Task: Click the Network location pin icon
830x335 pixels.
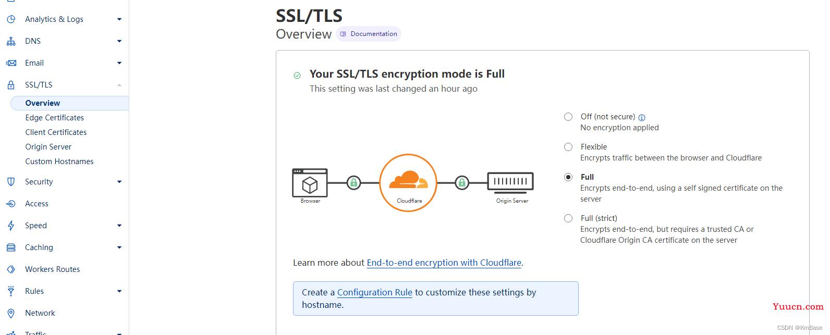Action: coord(11,313)
